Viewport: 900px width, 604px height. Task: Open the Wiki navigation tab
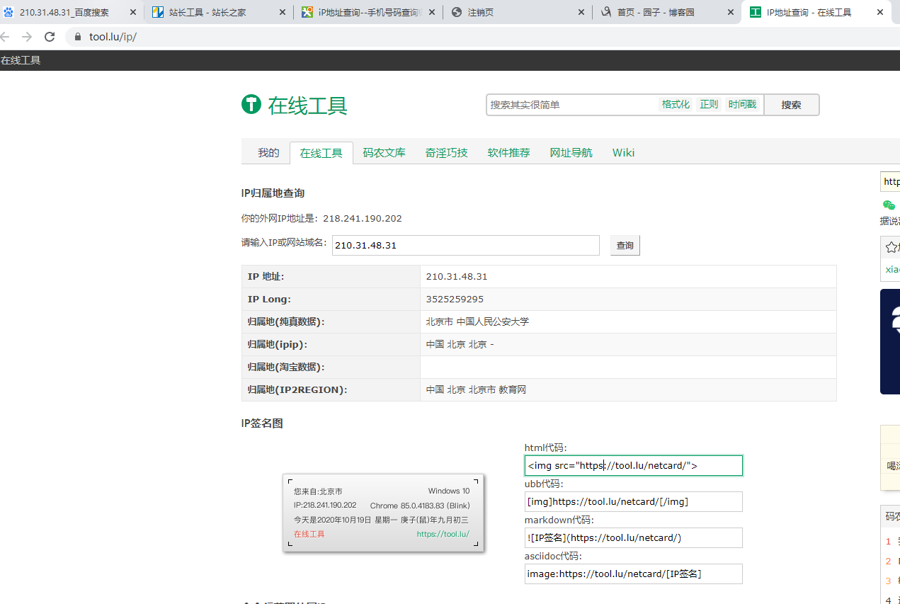(x=624, y=152)
